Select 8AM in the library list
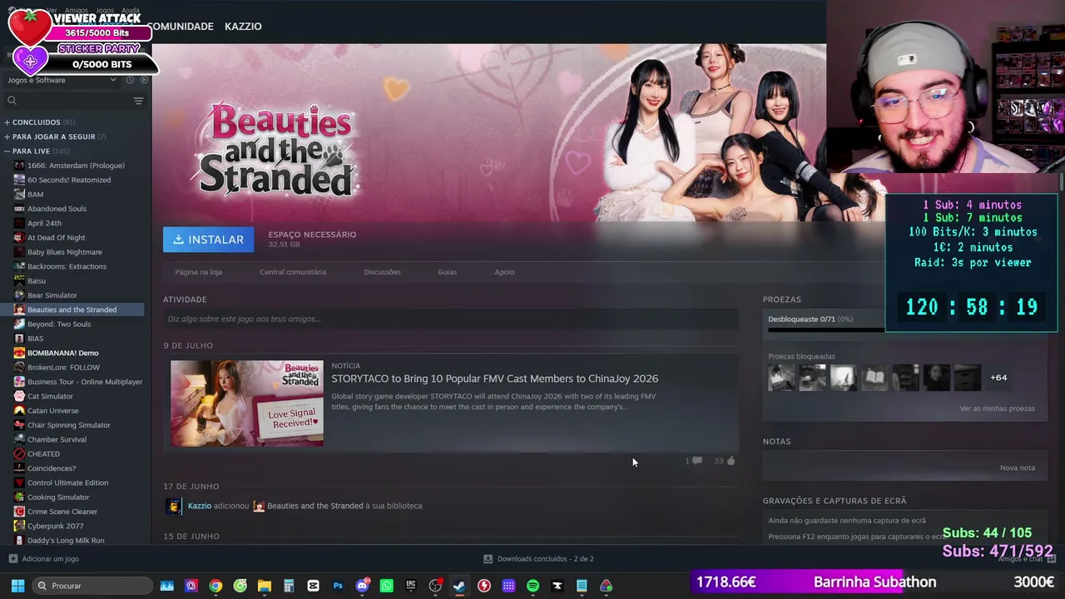 pyautogui.click(x=36, y=195)
